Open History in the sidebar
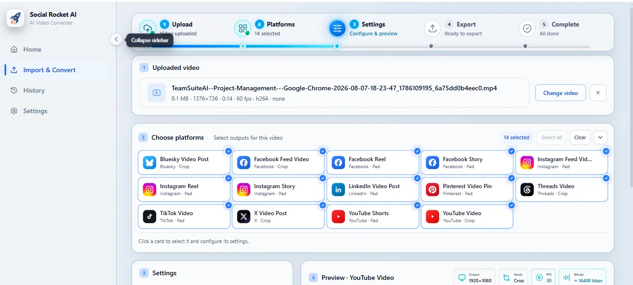Screen dimensions: 633x285 tap(56, 90)
